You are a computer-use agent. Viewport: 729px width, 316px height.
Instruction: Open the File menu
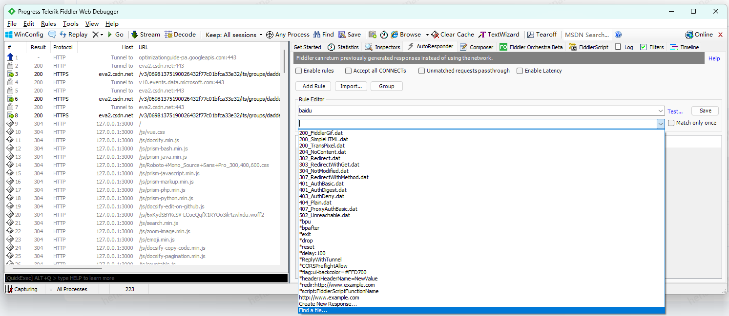(12, 23)
